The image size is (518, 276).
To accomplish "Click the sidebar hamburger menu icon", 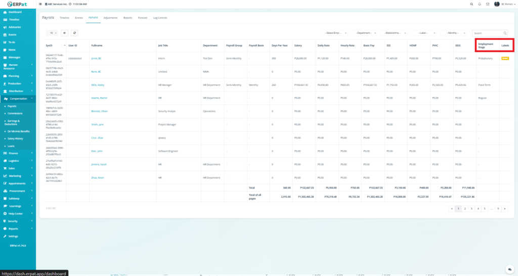I will coord(40,4).
